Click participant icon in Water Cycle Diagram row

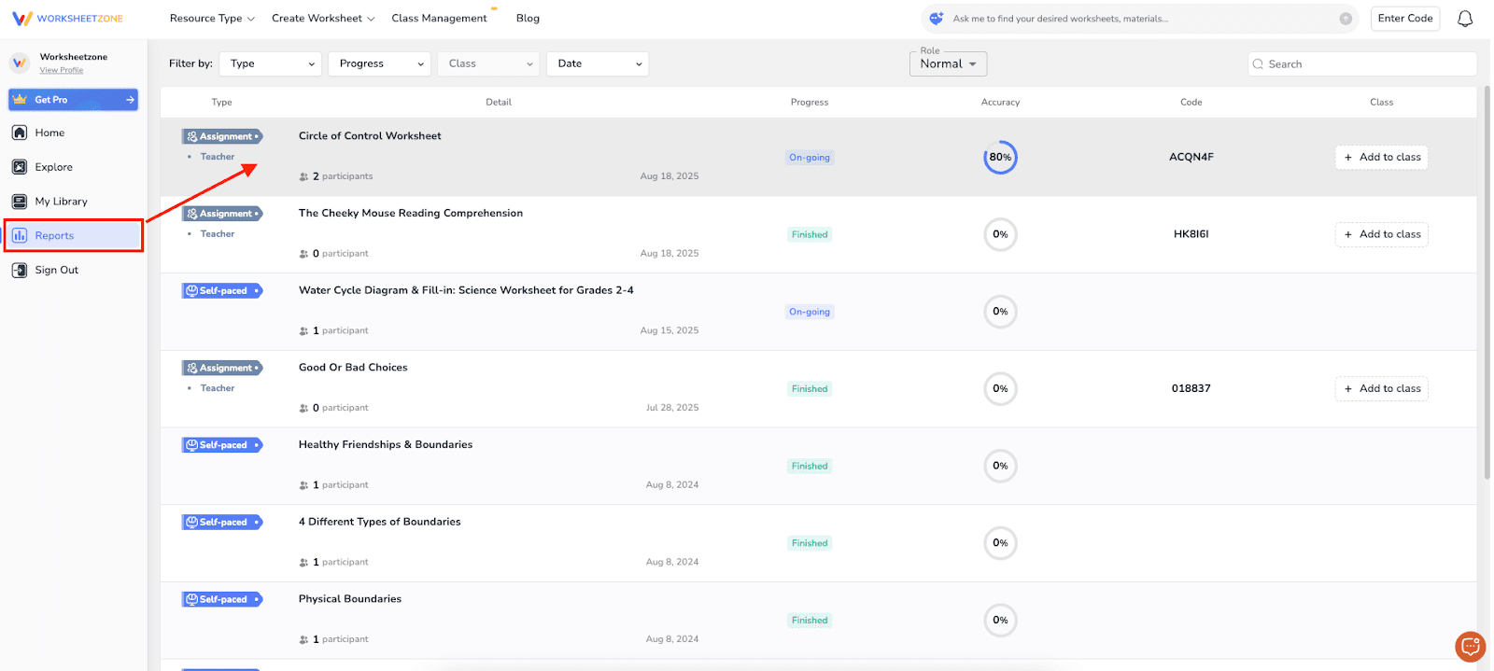coord(303,331)
